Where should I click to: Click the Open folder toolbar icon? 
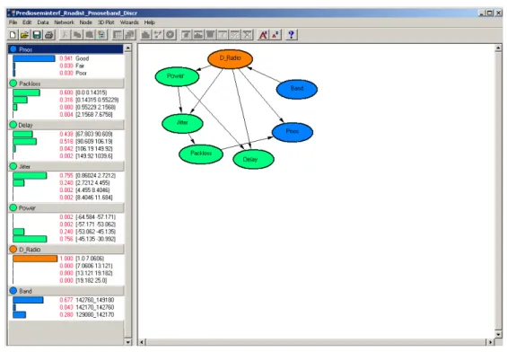(x=24, y=35)
